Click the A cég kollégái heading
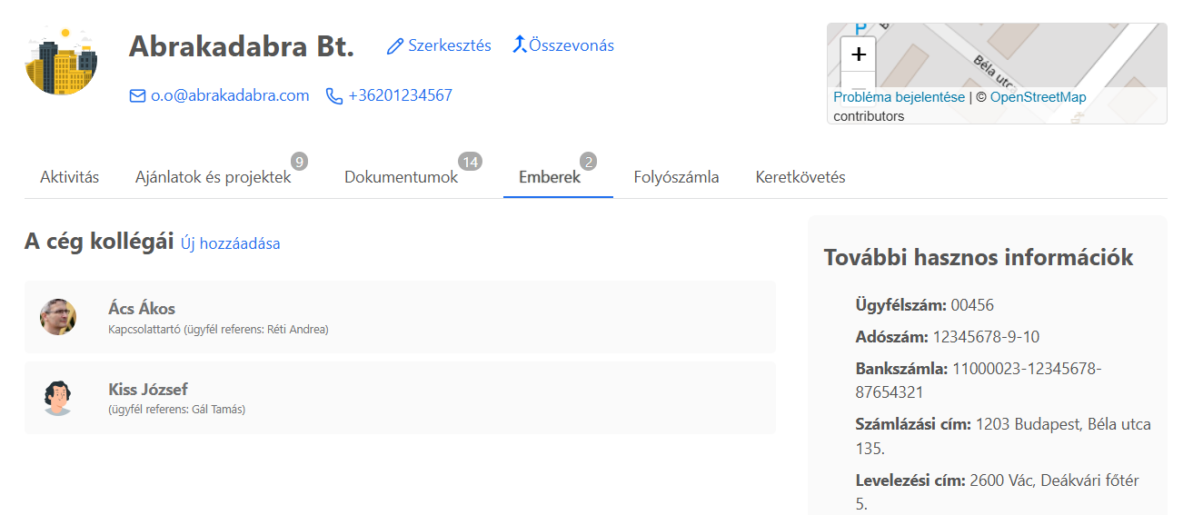 coord(99,242)
